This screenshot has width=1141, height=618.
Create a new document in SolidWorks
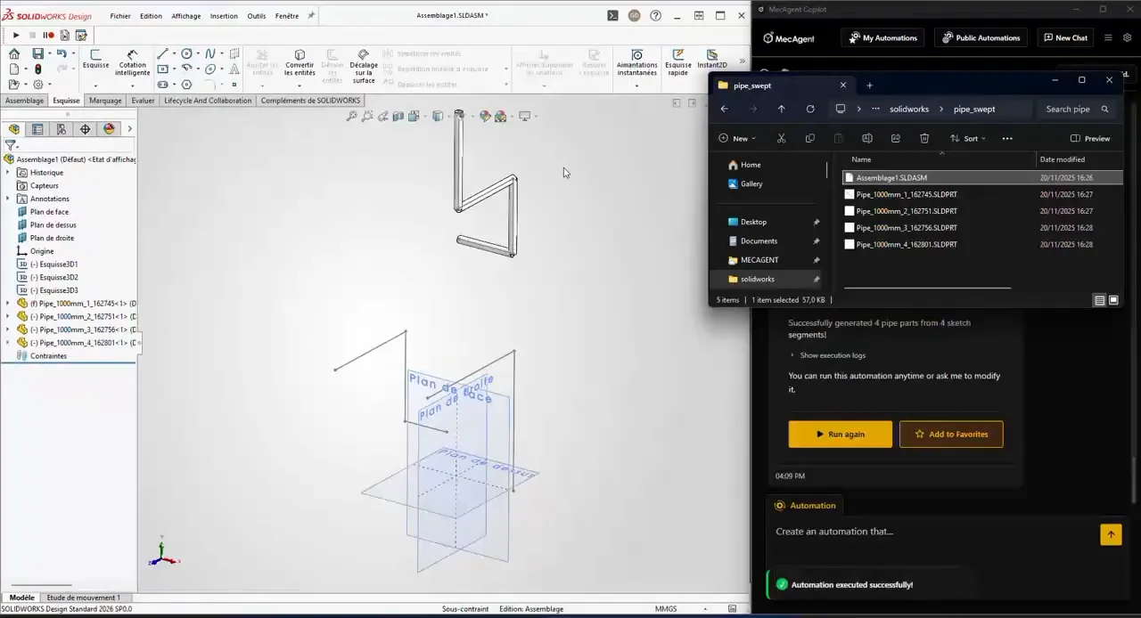point(14,69)
